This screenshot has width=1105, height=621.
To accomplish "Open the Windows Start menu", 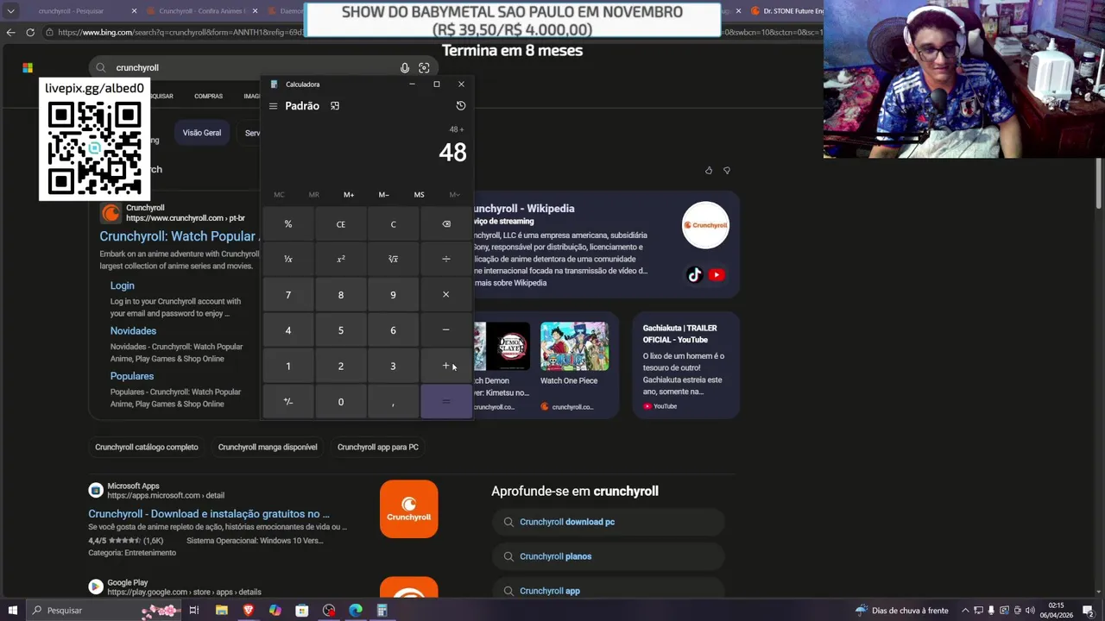I will [12, 611].
